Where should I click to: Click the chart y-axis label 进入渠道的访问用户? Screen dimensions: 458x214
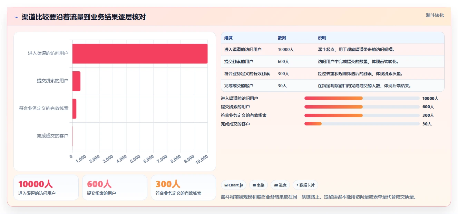click(48, 53)
